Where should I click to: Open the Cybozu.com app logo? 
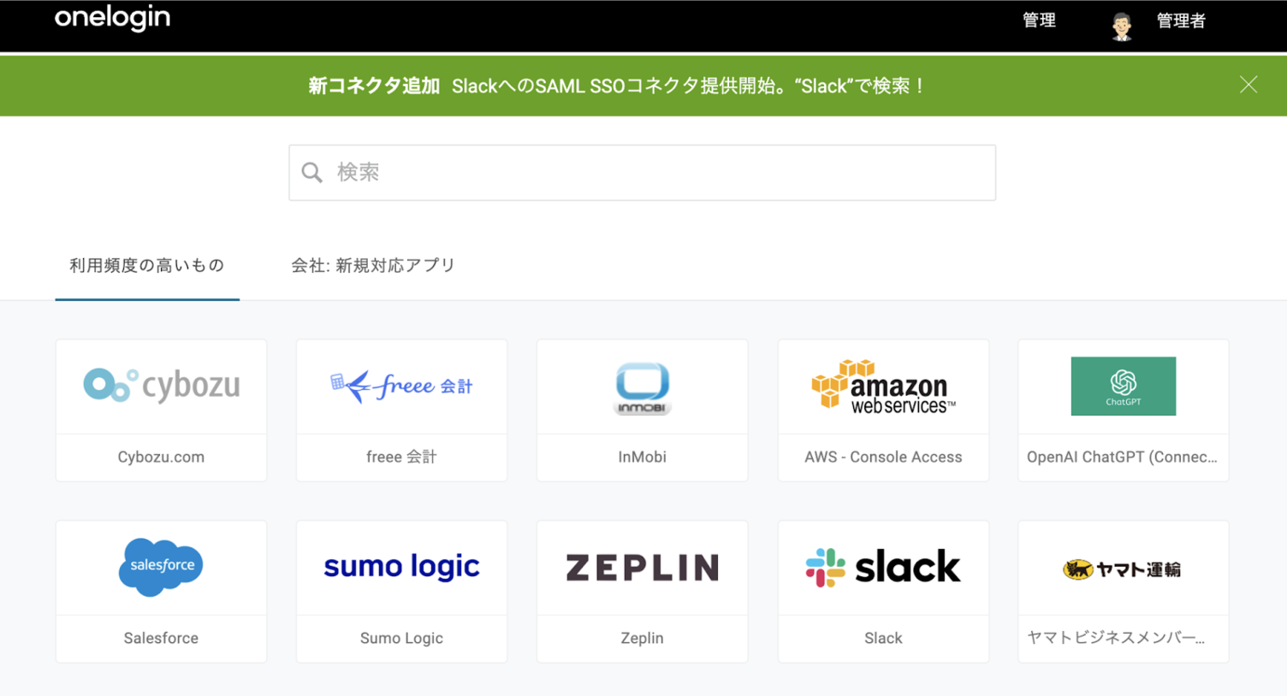coord(161,386)
